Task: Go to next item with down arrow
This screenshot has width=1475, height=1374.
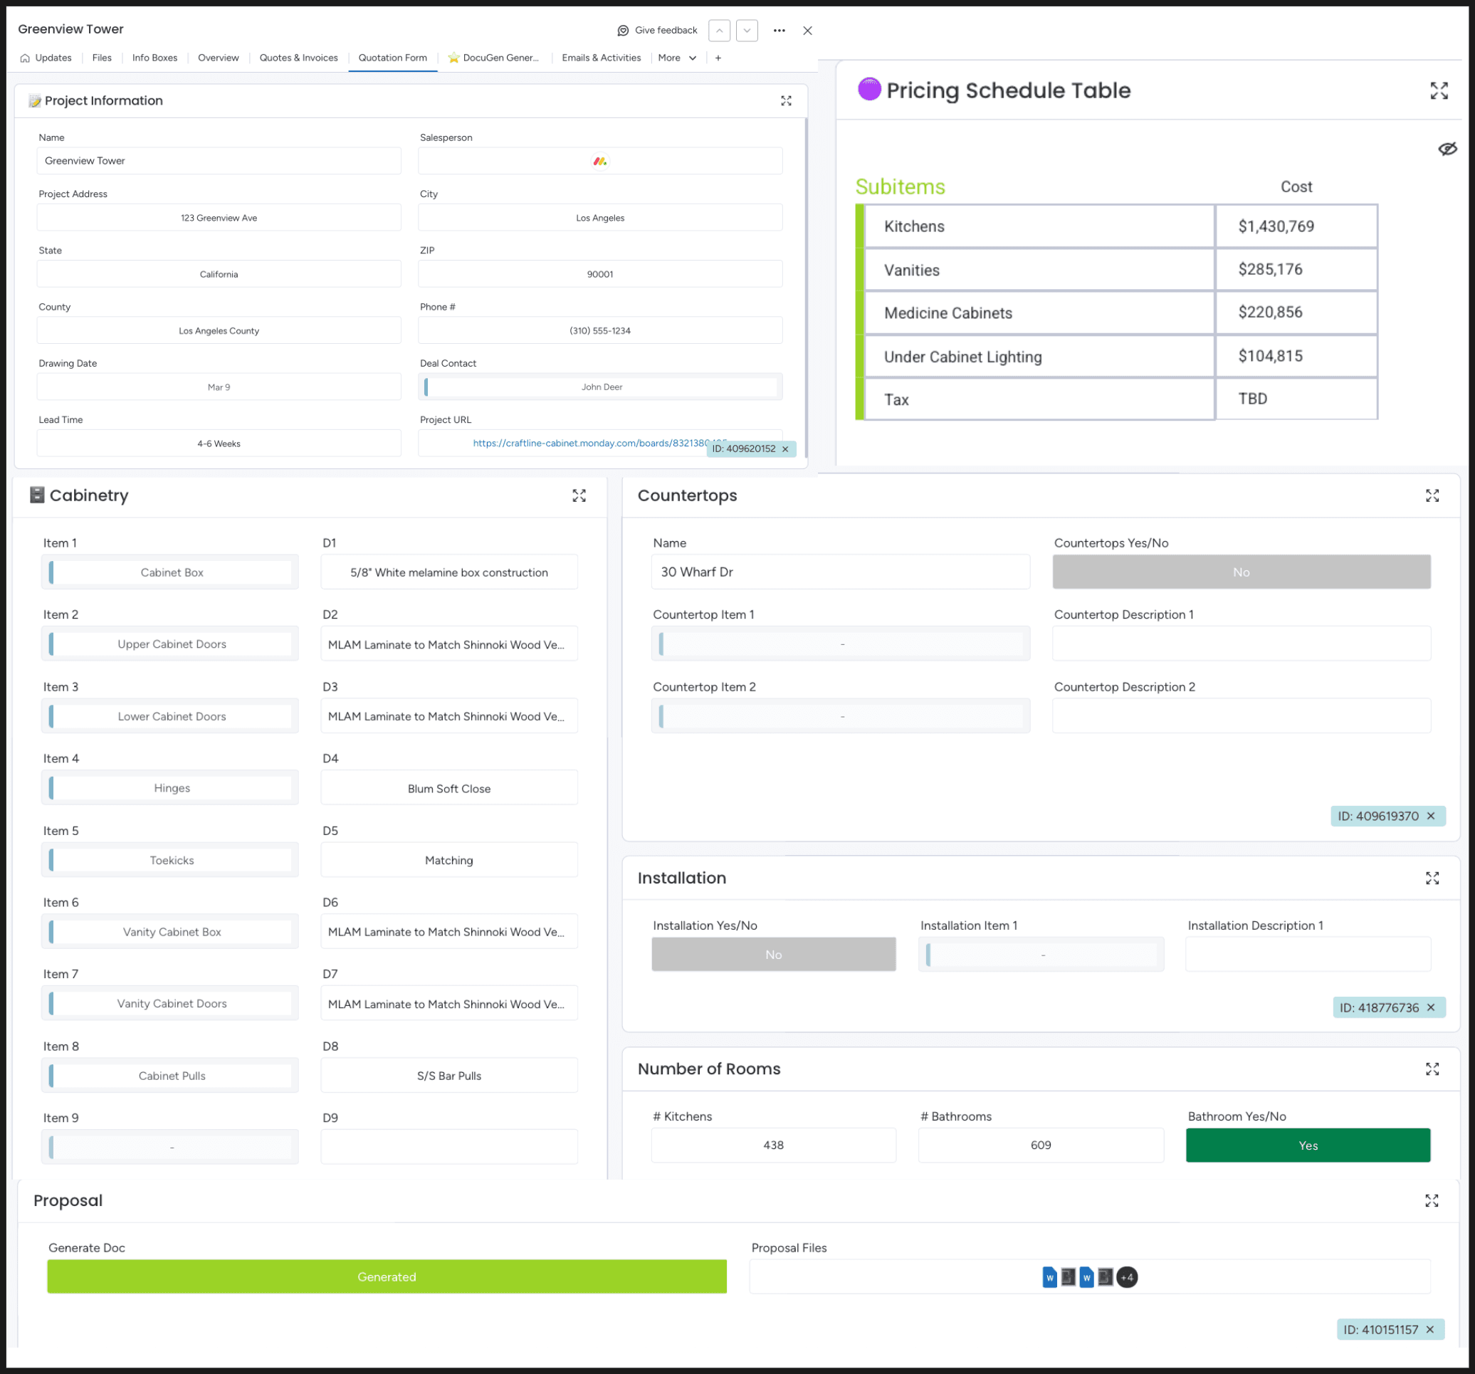Action: coord(747,31)
